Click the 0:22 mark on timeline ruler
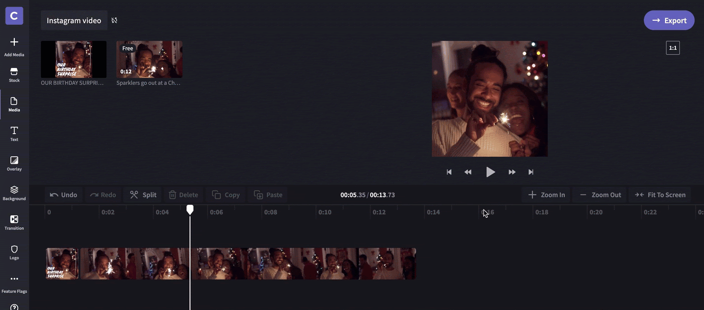Viewport: 704px width, 310px height. coord(650,212)
